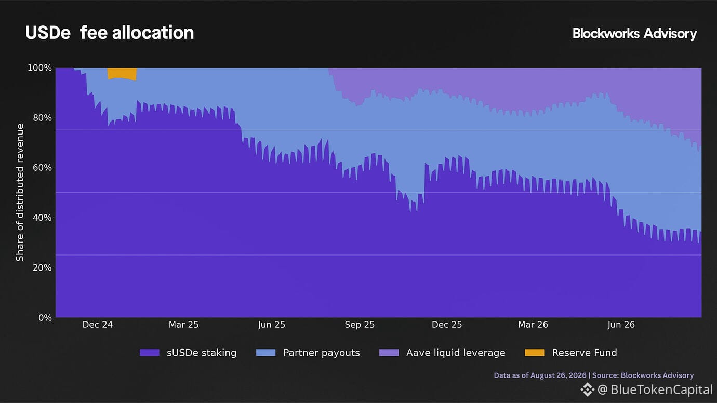Click the Aave liquid leverage legend swatch
The height and width of the screenshot is (403, 717).
pyautogui.click(x=389, y=353)
